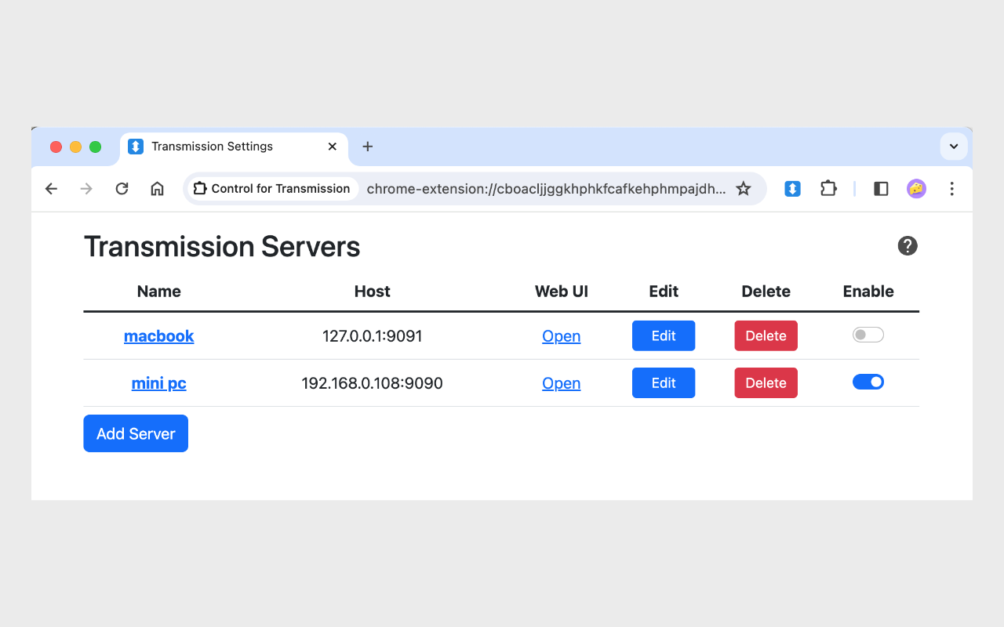
Task: Click the Add Server button
Action: (x=136, y=433)
